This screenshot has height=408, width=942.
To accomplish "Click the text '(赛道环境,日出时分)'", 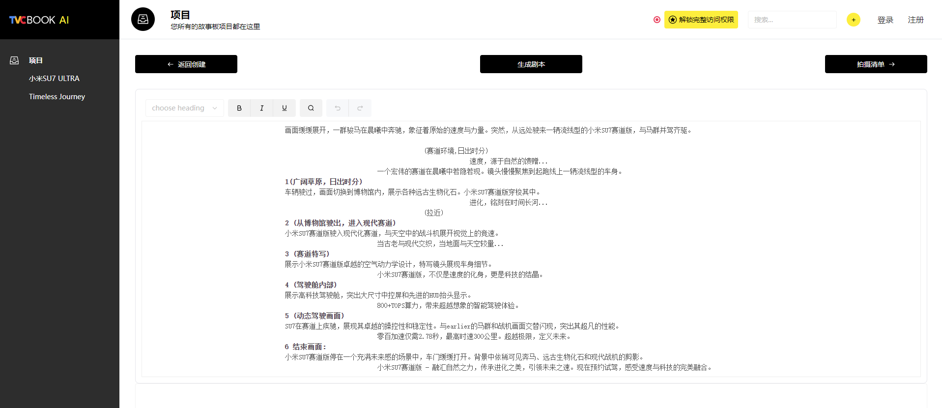I will (456, 151).
